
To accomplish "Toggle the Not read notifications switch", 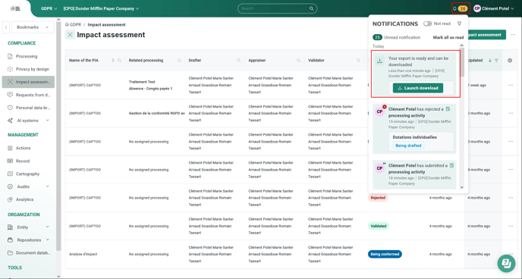I will coord(427,24).
